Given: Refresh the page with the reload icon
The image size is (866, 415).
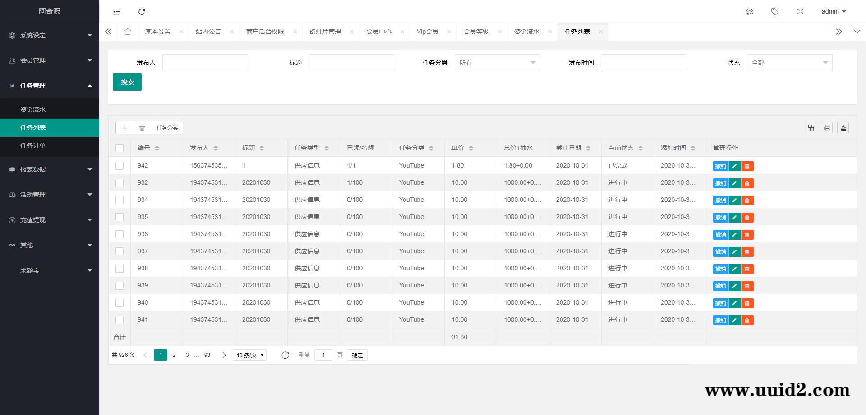Looking at the screenshot, I should click(x=142, y=12).
